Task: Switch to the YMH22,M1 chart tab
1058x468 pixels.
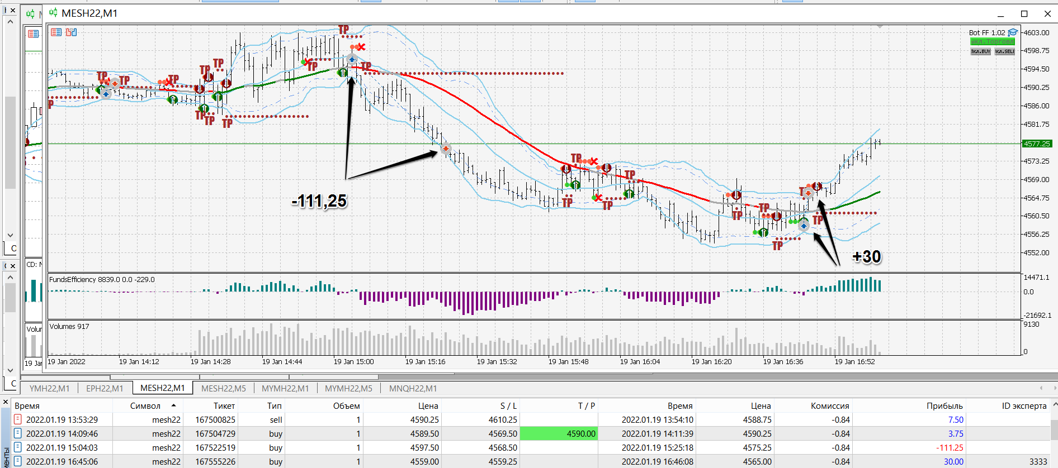Action: 49,388
